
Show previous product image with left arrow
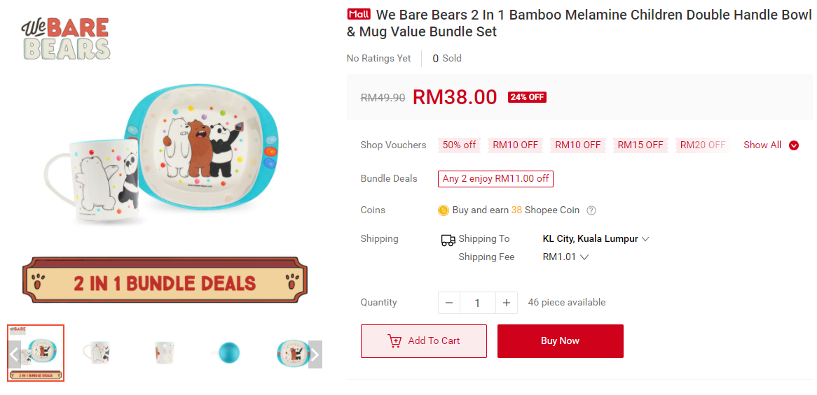pos(14,354)
